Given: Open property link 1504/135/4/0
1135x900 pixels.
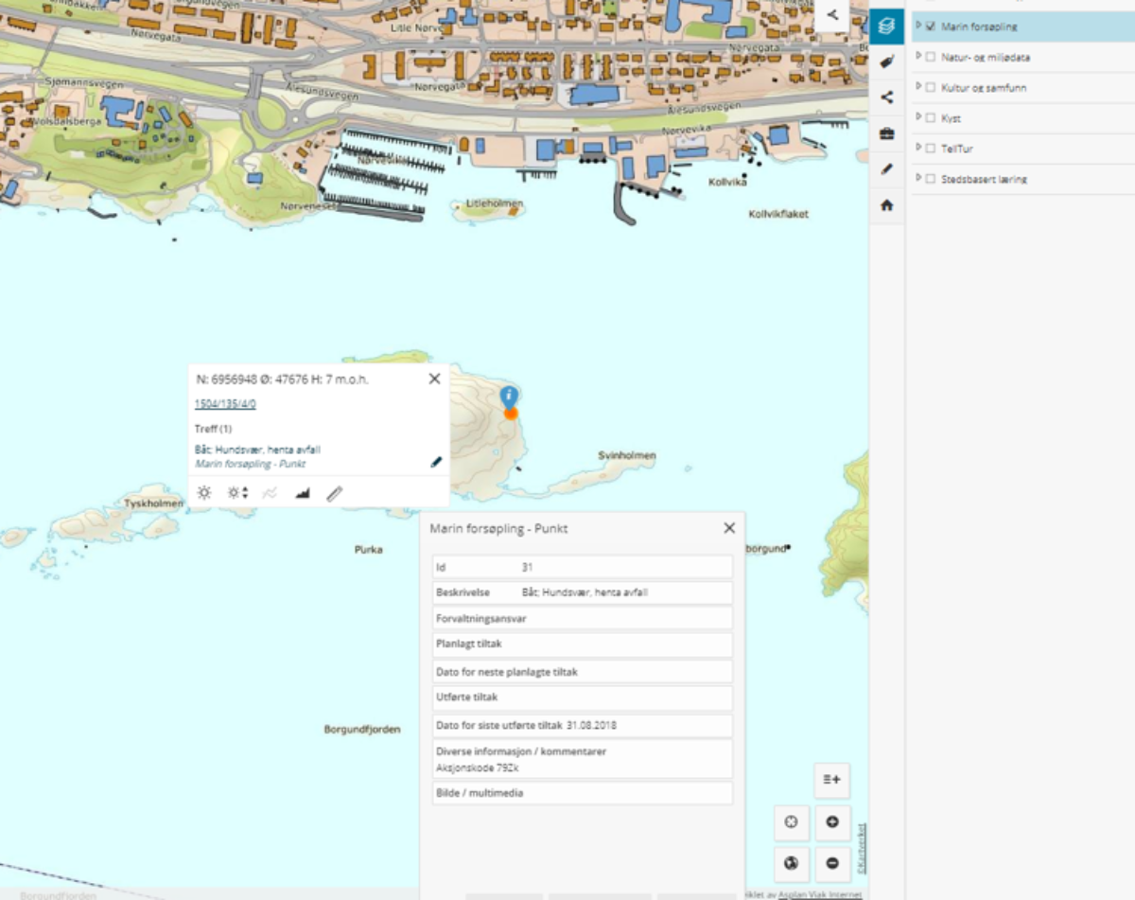Looking at the screenshot, I should pyautogui.click(x=225, y=404).
